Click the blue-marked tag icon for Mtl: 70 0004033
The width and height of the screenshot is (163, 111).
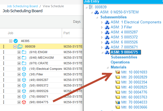click(118, 102)
